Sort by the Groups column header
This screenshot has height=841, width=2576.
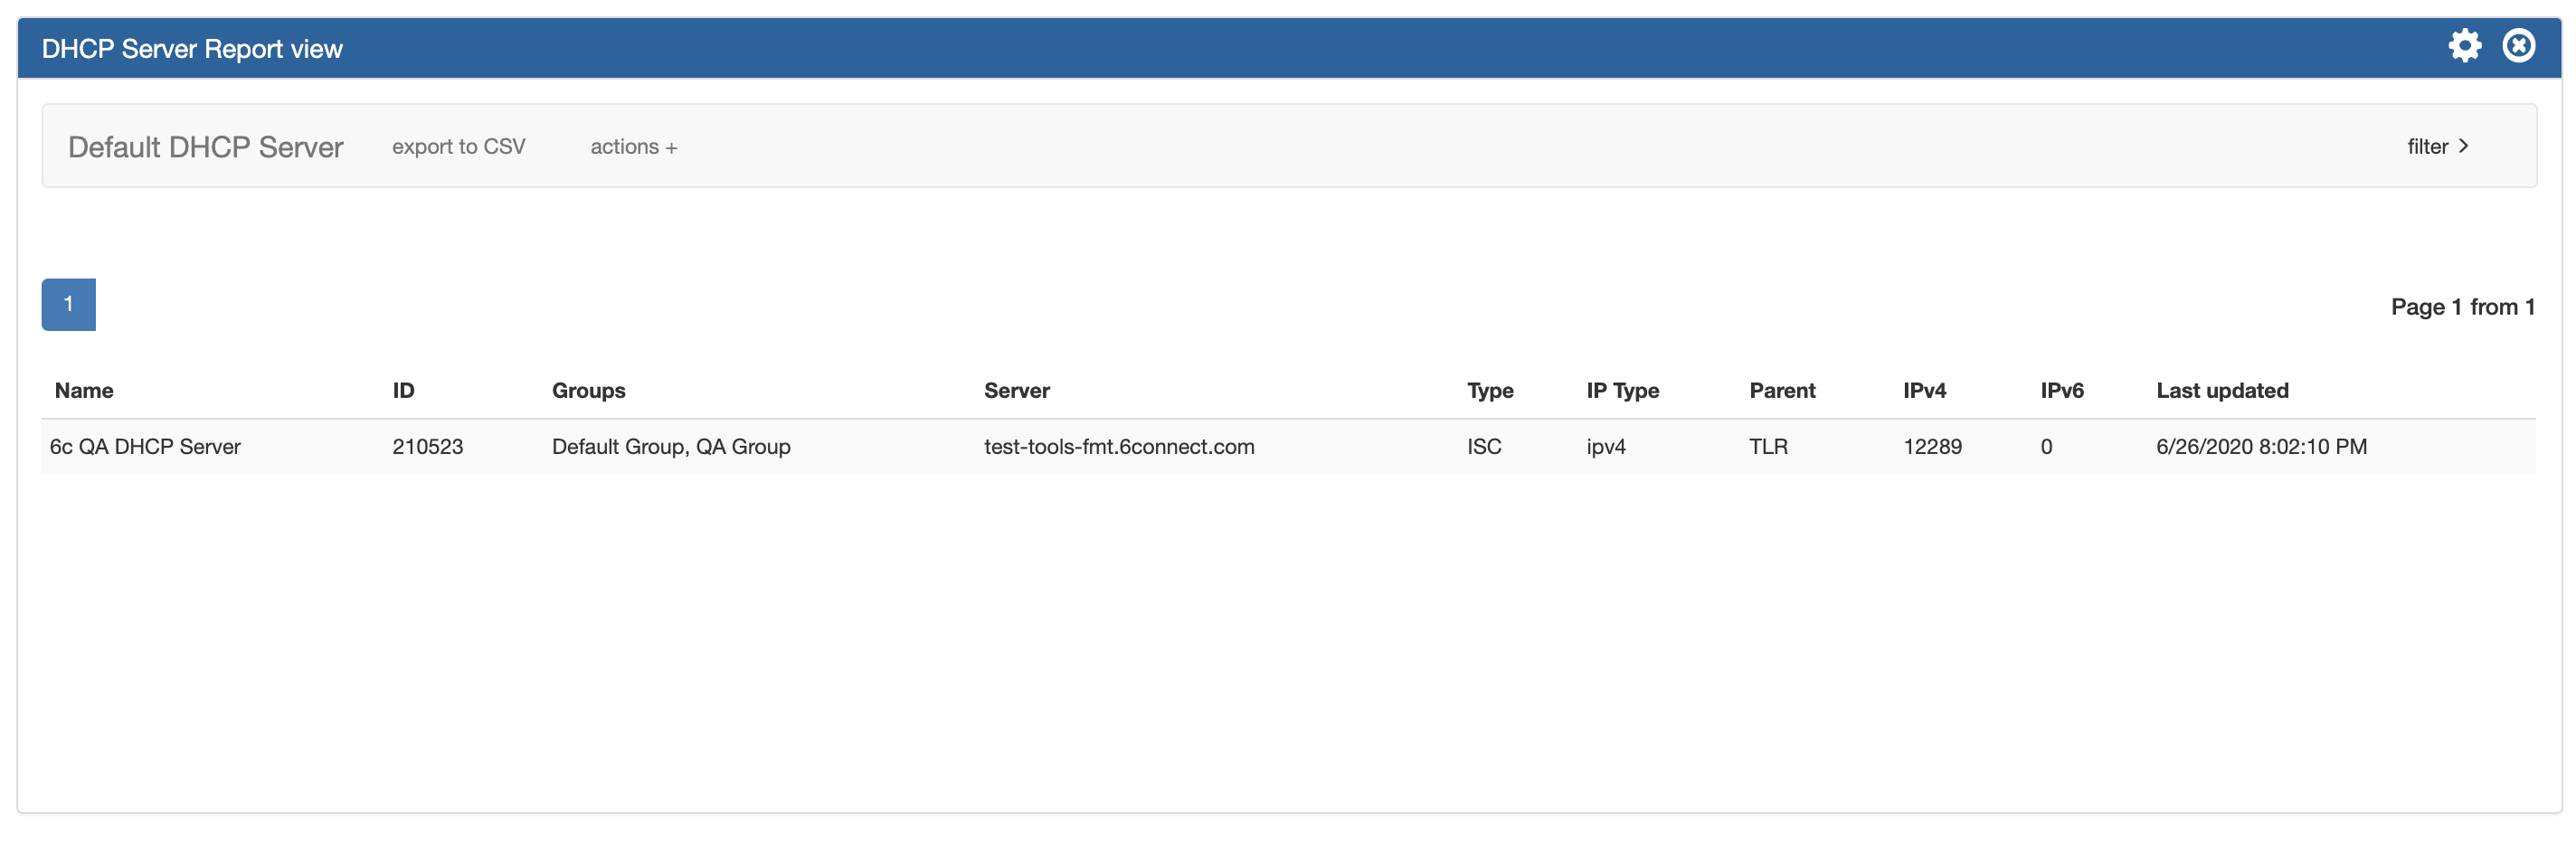(x=588, y=391)
